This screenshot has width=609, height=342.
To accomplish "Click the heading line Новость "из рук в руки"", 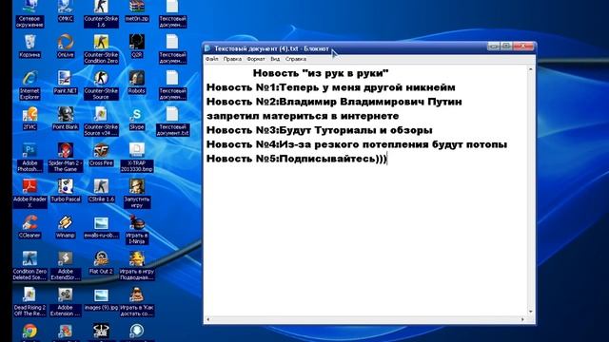I will click(321, 73).
